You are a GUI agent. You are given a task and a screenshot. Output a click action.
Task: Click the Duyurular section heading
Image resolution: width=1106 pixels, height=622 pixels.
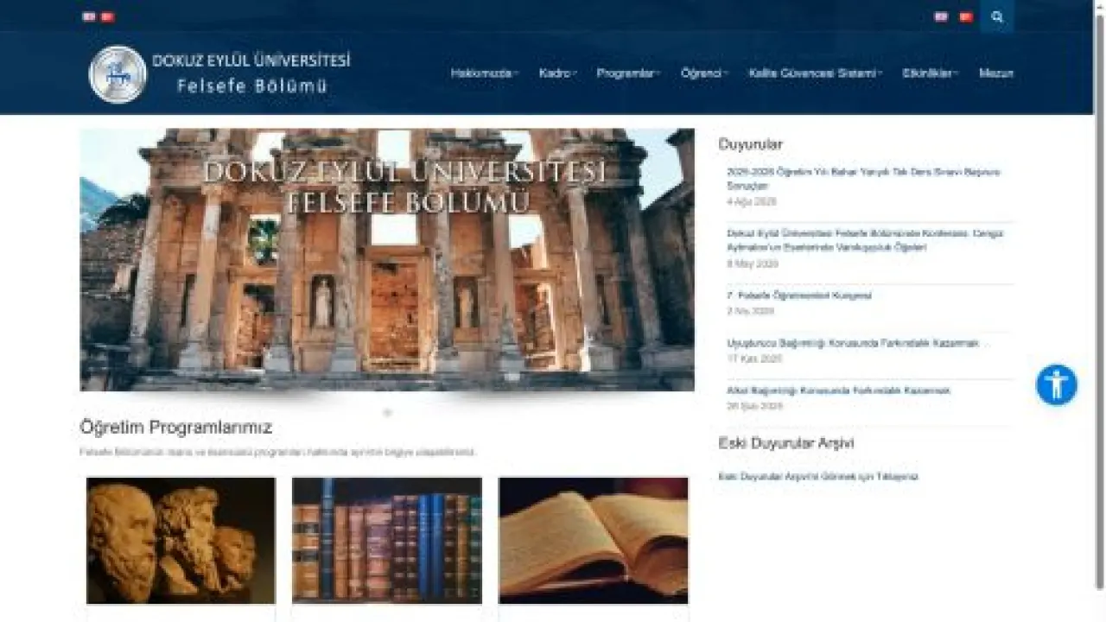click(x=750, y=144)
